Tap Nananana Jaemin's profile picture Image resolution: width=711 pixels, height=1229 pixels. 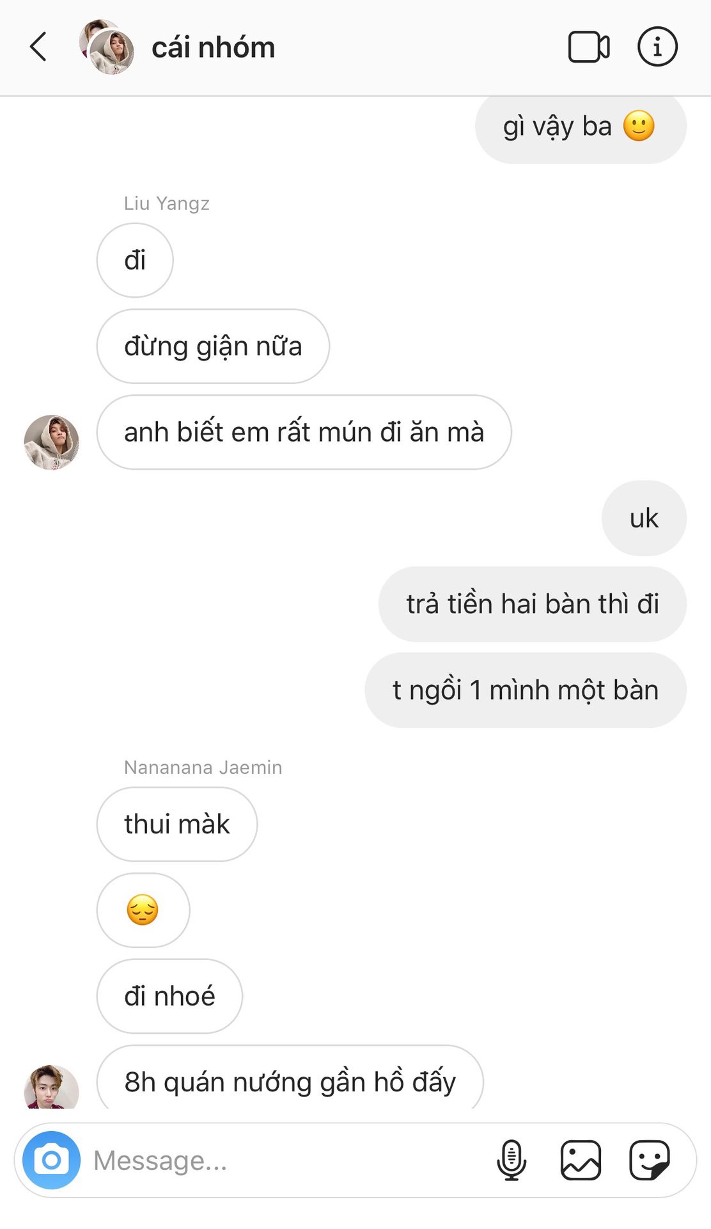(52, 1088)
